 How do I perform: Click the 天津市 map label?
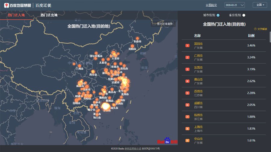tap(115, 59)
